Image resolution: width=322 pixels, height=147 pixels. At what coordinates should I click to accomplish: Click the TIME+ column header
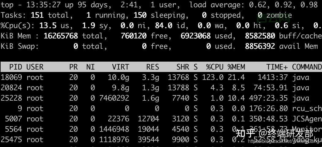pyautogui.click(x=277, y=67)
